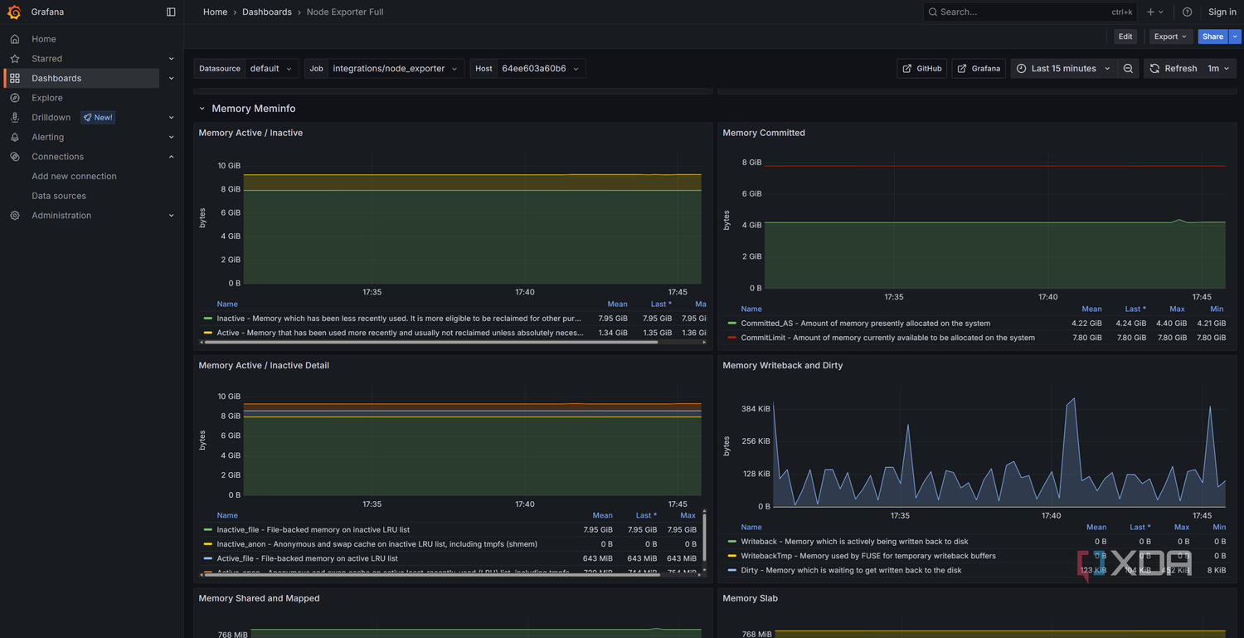Open the Last 15 minutes time range

tap(1063, 69)
